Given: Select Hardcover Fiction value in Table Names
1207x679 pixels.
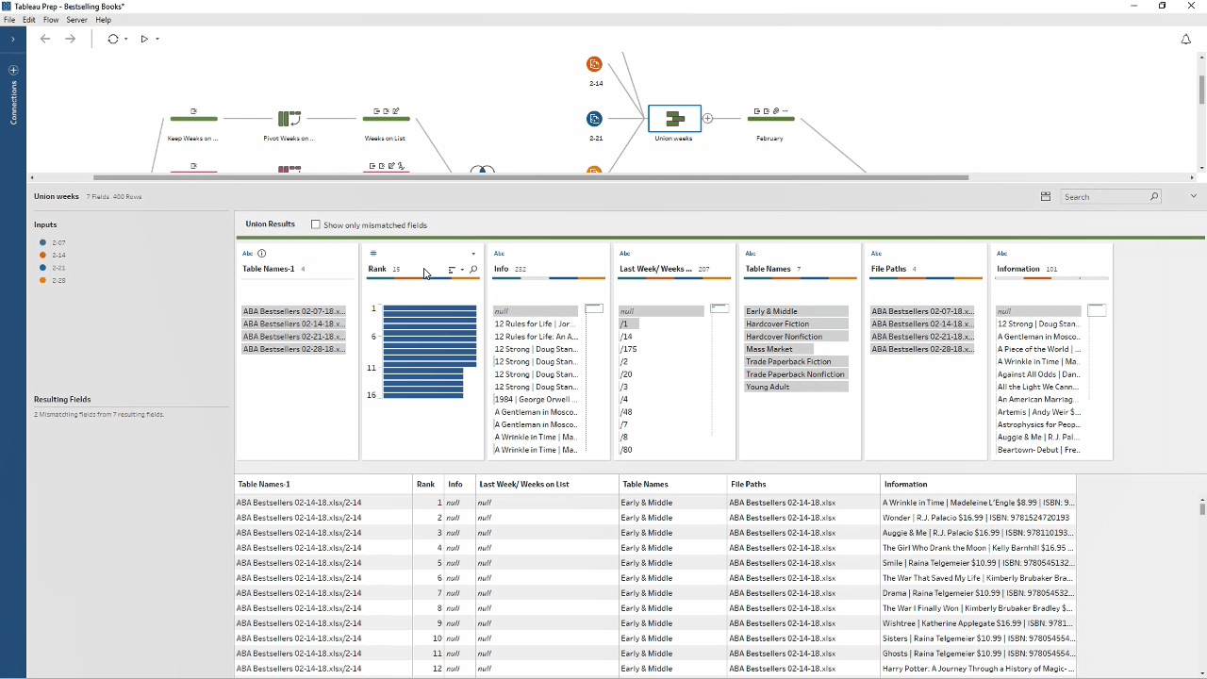Looking at the screenshot, I should tap(778, 323).
